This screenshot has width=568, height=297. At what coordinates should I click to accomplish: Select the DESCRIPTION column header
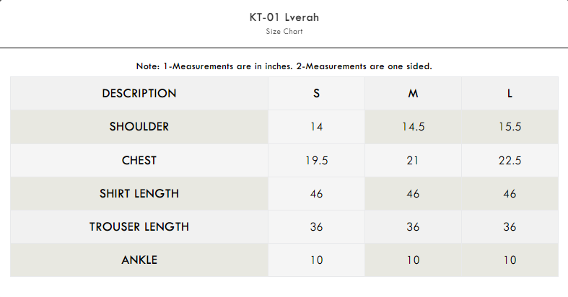(x=139, y=94)
